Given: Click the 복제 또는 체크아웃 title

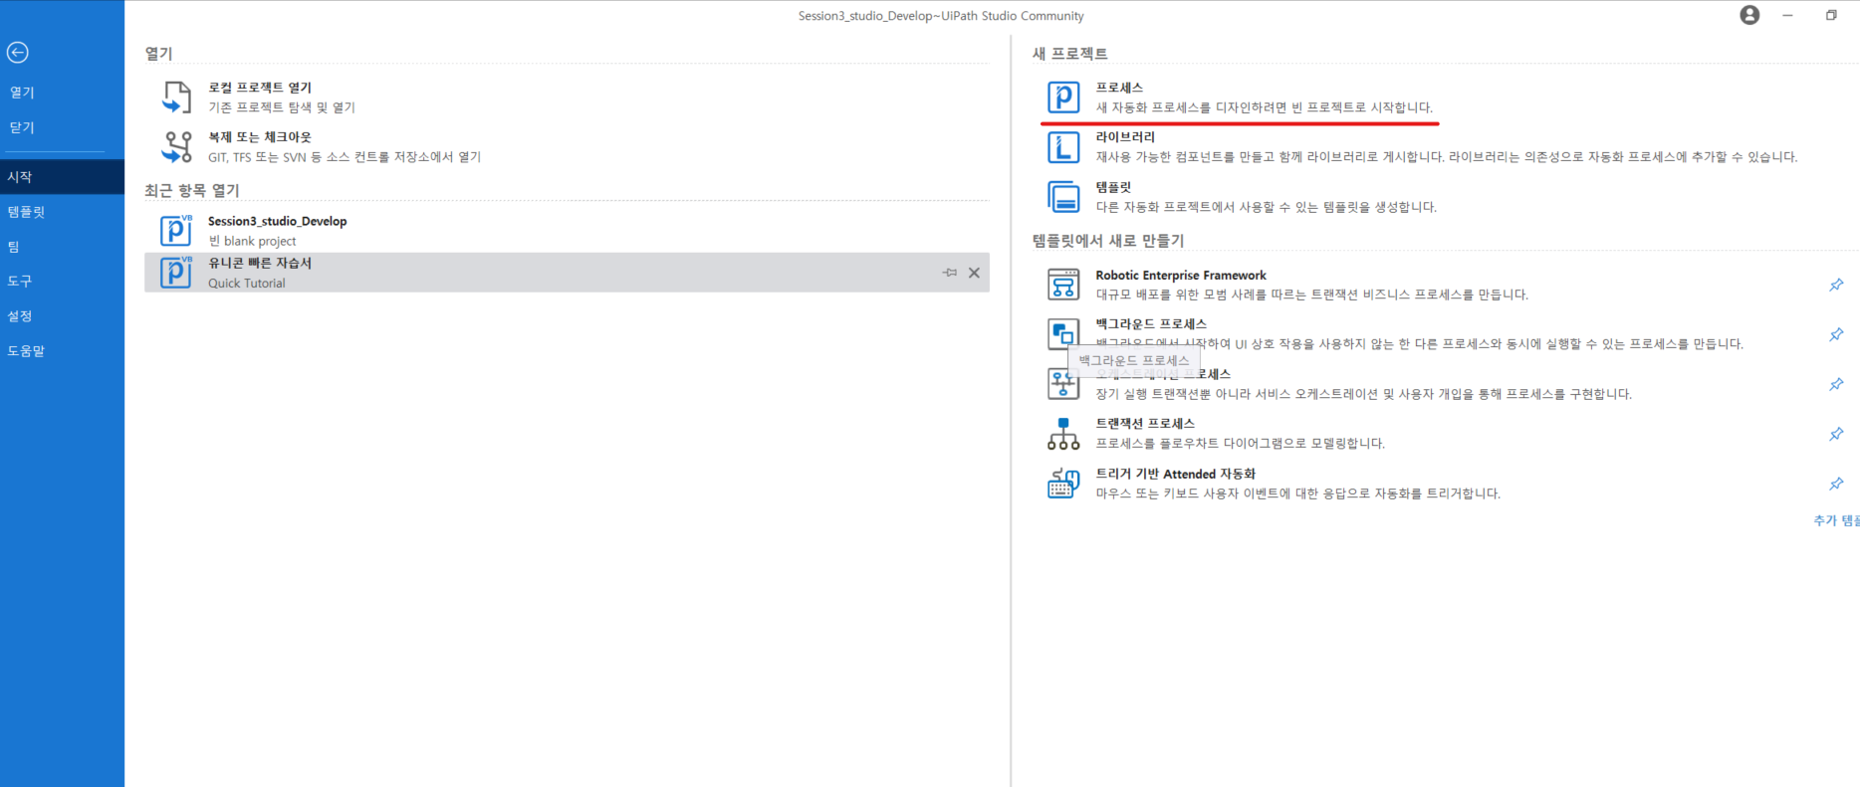Looking at the screenshot, I should point(260,137).
